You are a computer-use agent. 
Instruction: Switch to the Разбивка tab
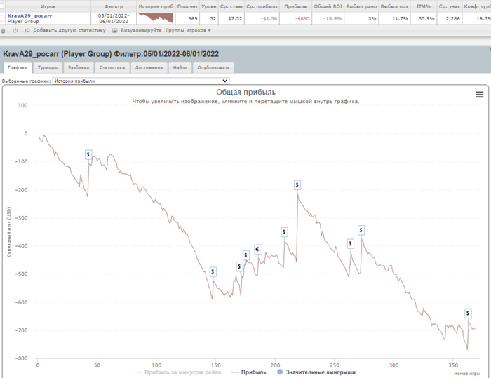pos(79,67)
